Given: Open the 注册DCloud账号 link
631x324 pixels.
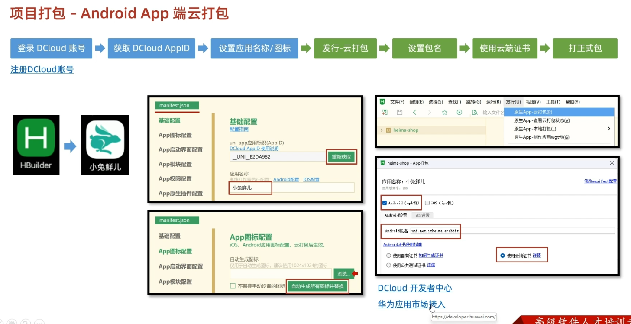Looking at the screenshot, I should 42,69.
